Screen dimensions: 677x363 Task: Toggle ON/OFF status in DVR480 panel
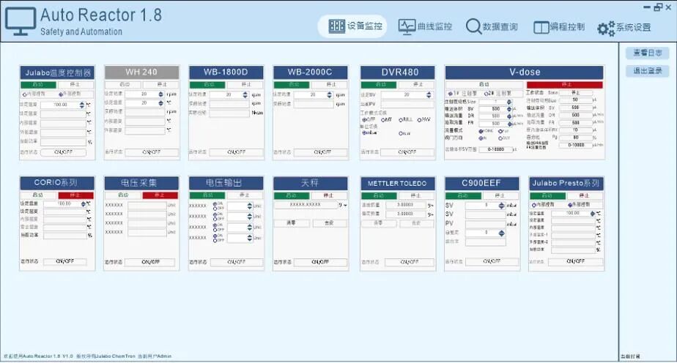[407, 152]
